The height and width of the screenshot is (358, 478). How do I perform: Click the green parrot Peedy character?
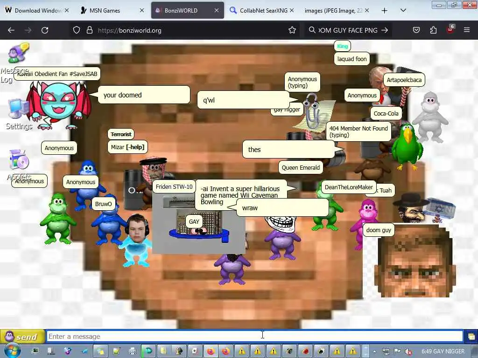(x=407, y=146)
